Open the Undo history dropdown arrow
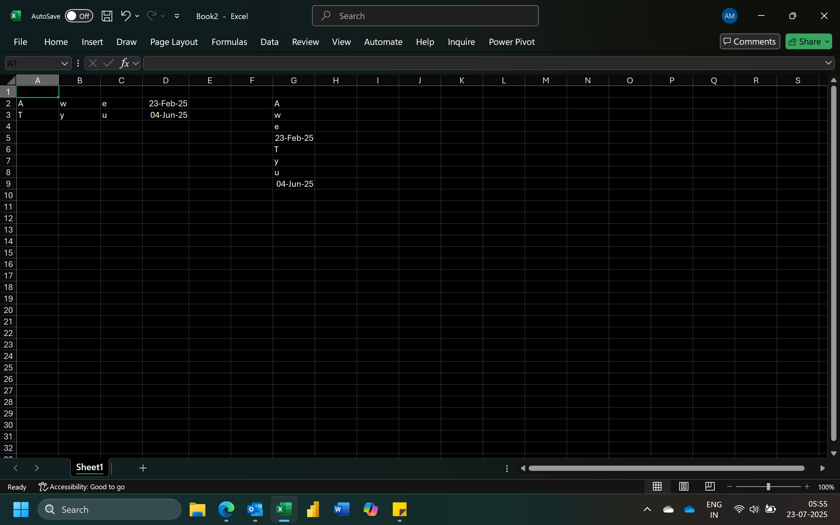840x525 pixels. 137,16
